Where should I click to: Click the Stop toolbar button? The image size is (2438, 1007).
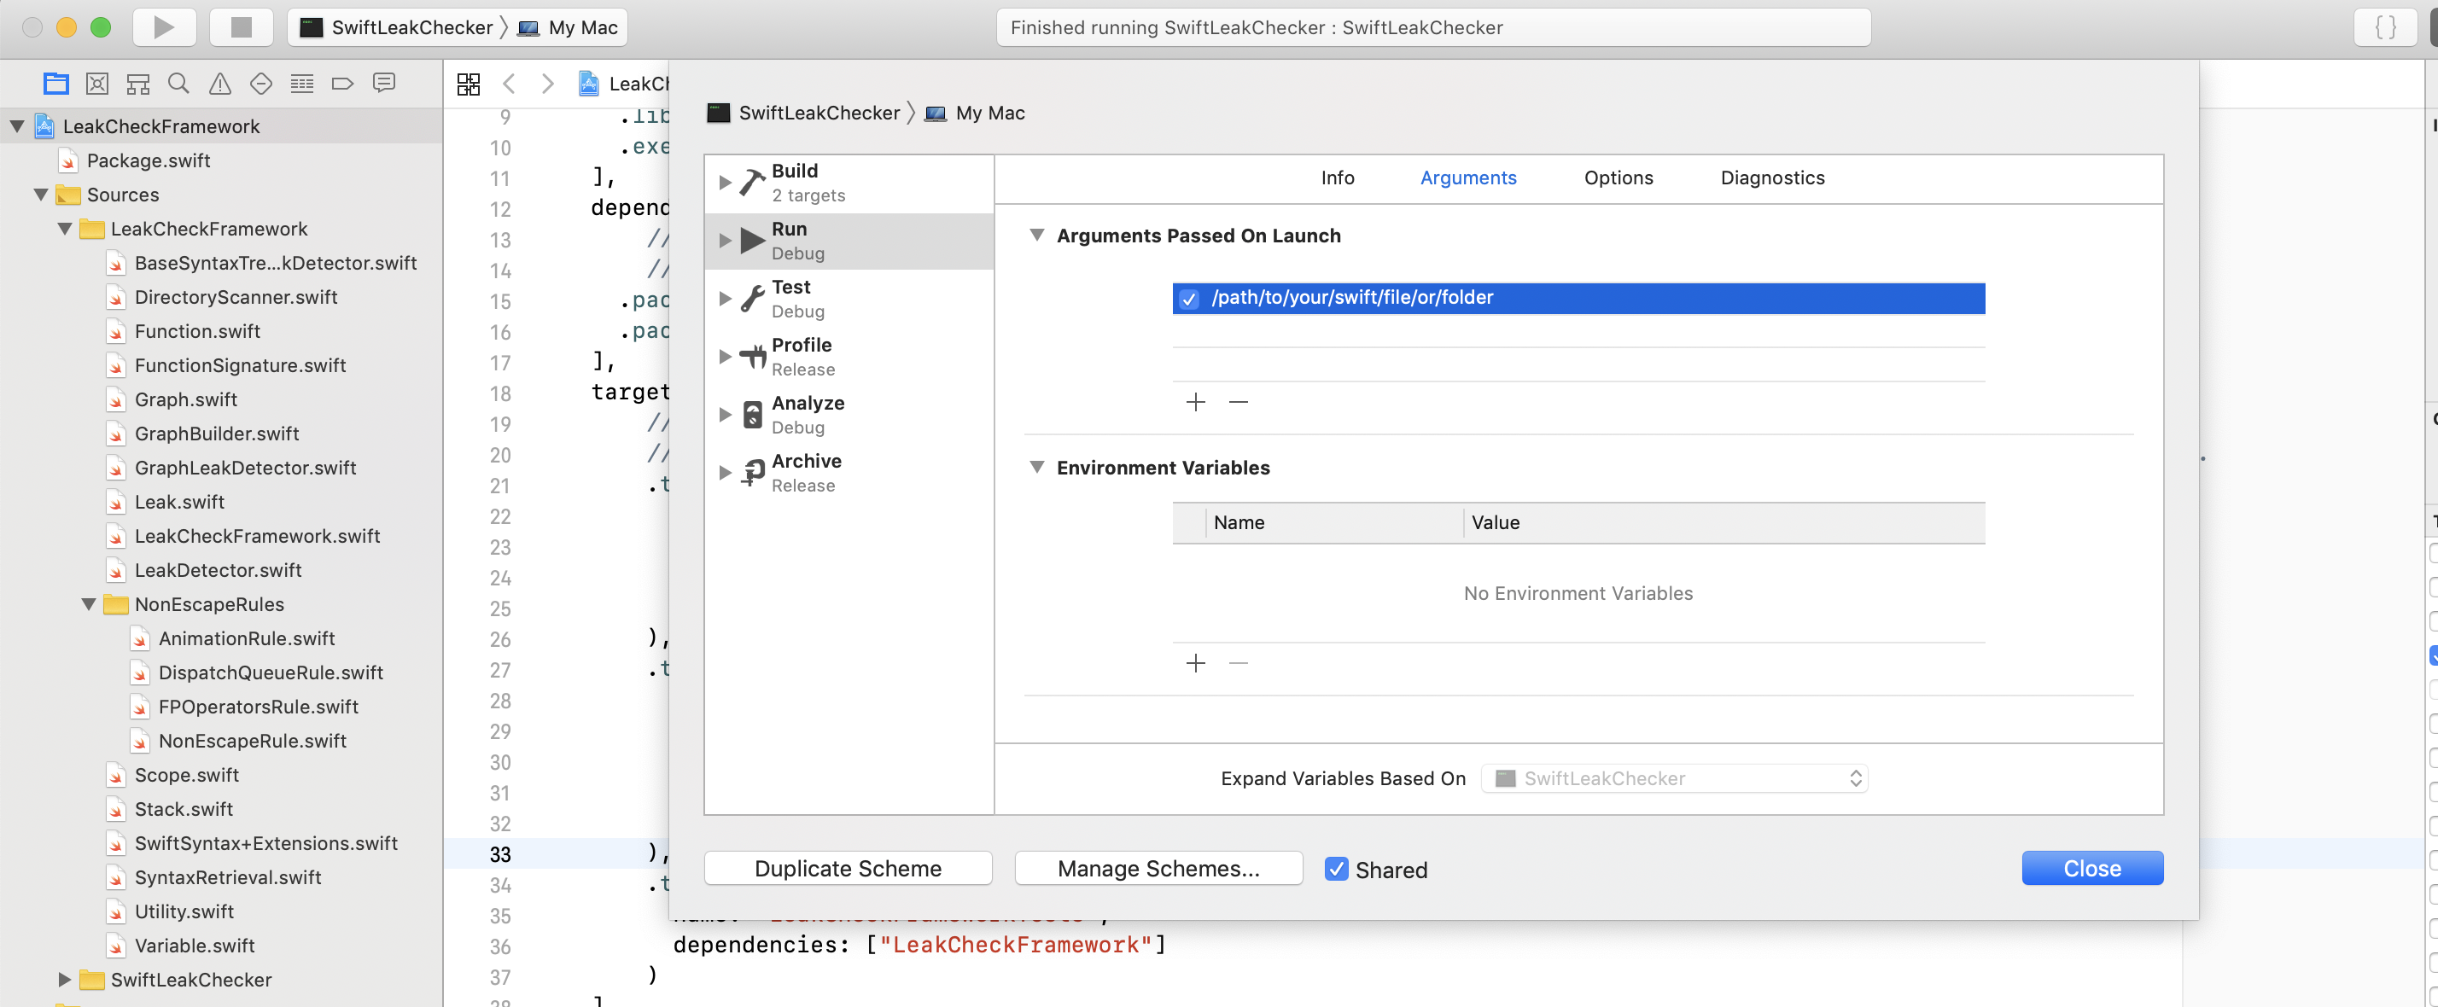tap(242, 27)
